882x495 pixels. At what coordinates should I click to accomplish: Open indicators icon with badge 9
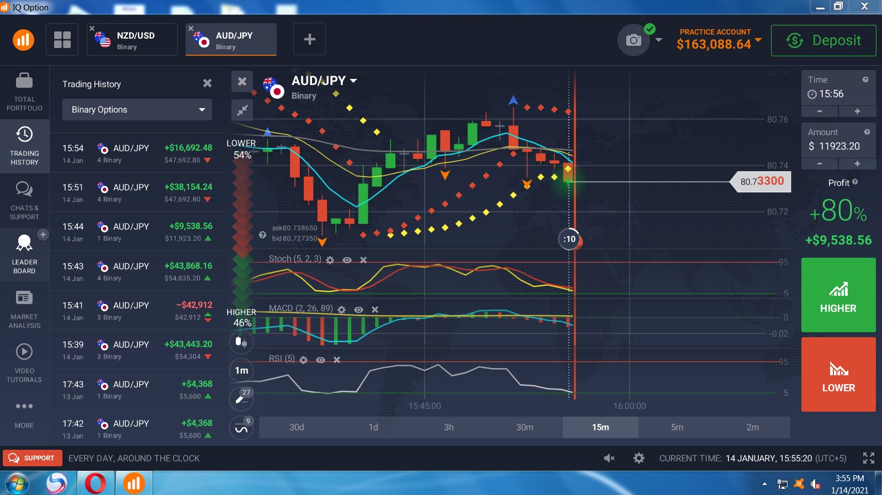[x=241, y=427]
